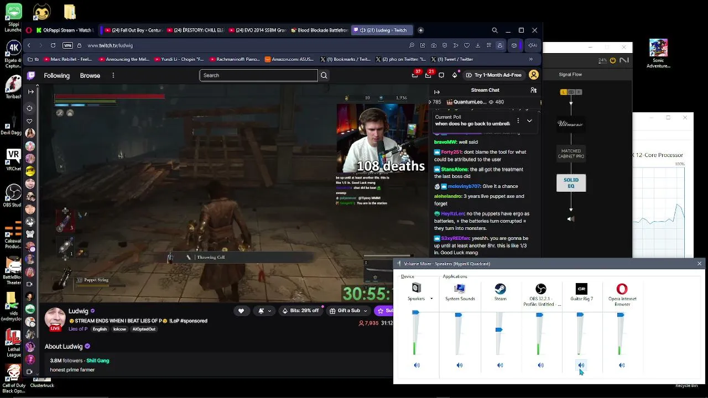Open the Twitch user profile avatar menu
Screen dimensions: 708x398
pos(534,75)
